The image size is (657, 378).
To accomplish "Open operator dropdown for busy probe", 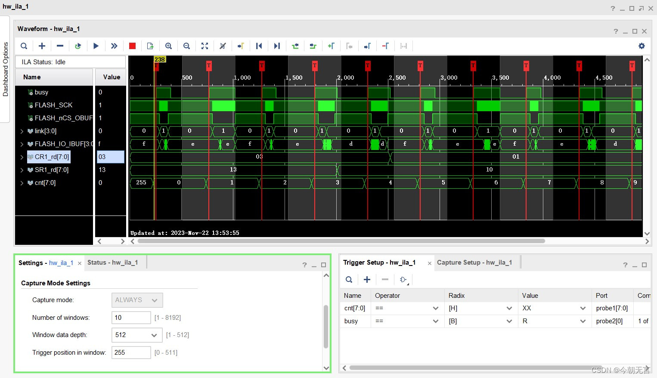I will click(x=436, y=321).
